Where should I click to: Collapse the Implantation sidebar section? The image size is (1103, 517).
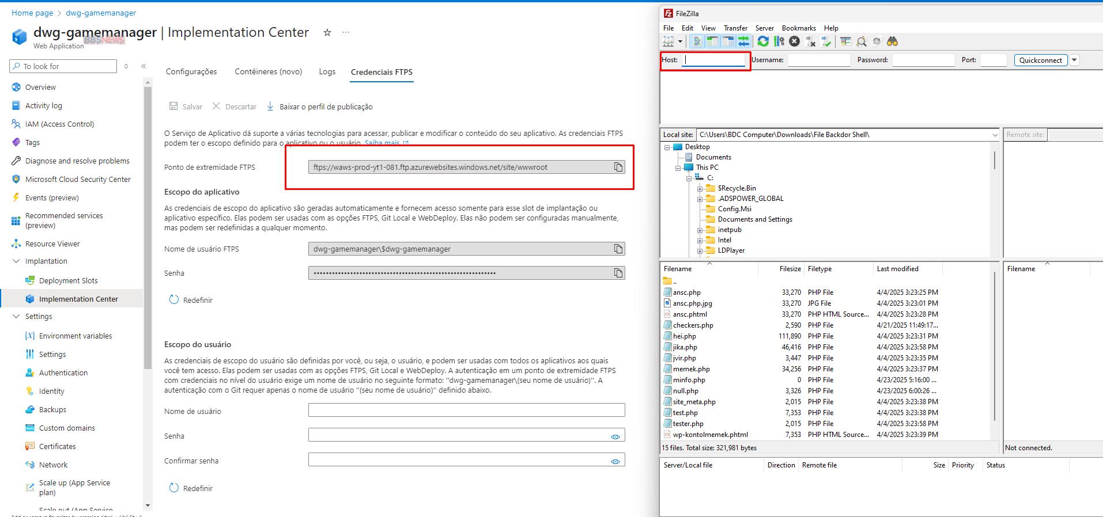pyautogui.click(x=16, y=261)
